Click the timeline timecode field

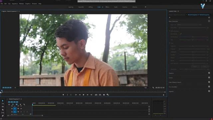point(13,102)
